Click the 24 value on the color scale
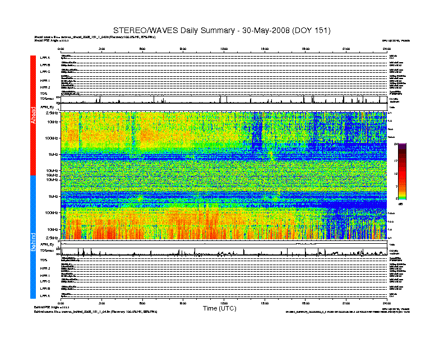Screen dimensions: 444x343 pos(396,145)
